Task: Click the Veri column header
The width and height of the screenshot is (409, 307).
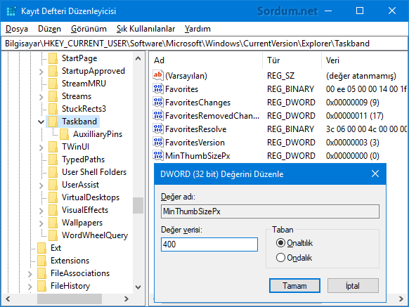Action: coord(365,60)
